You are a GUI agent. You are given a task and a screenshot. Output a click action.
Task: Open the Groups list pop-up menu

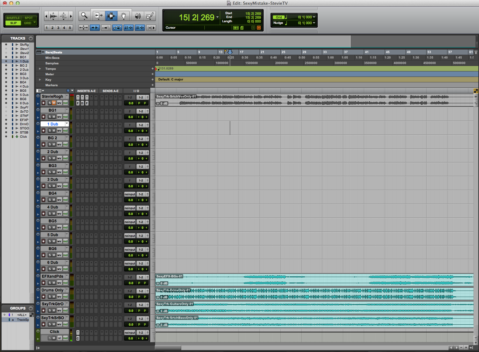click(31, 308)
